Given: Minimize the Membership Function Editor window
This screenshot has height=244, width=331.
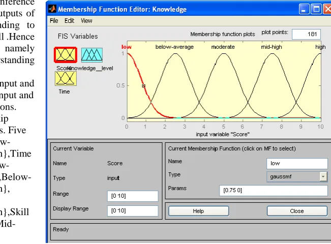Looking at the screenshot, I should pyautogui.click(x=304, y=9).
